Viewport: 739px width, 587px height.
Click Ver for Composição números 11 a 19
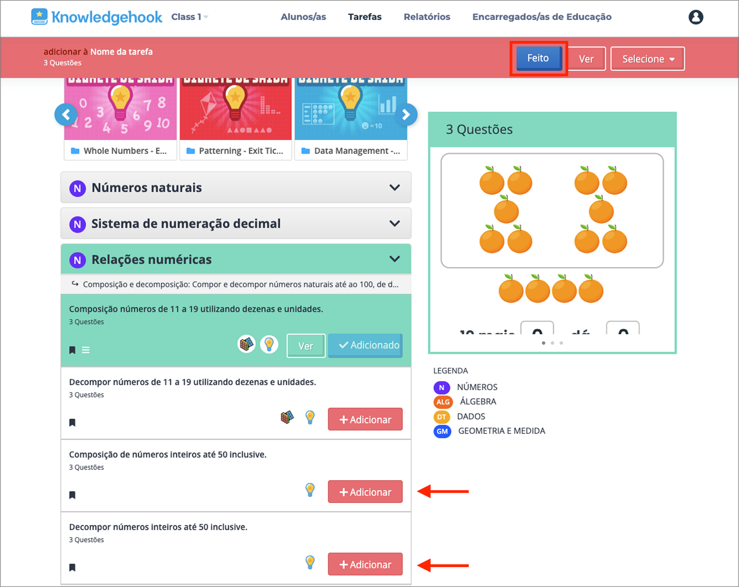(306, 346)
